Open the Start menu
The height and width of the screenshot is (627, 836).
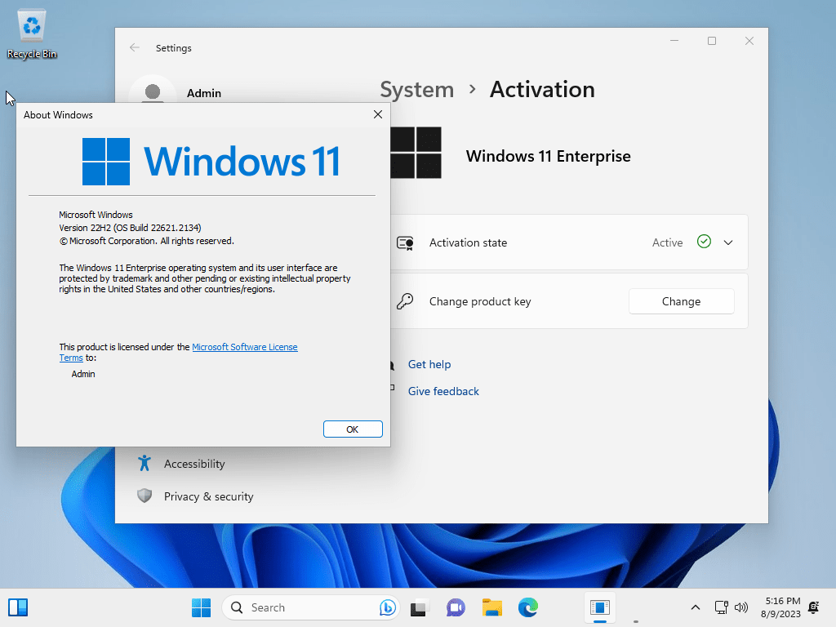pos(201,607)
